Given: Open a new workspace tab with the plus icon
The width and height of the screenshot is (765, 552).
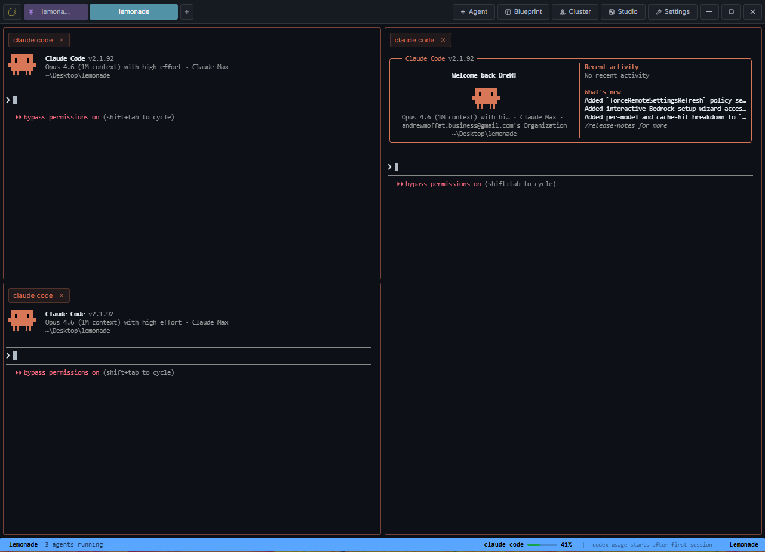Looking at the screenshot, I should coord(186,11).
